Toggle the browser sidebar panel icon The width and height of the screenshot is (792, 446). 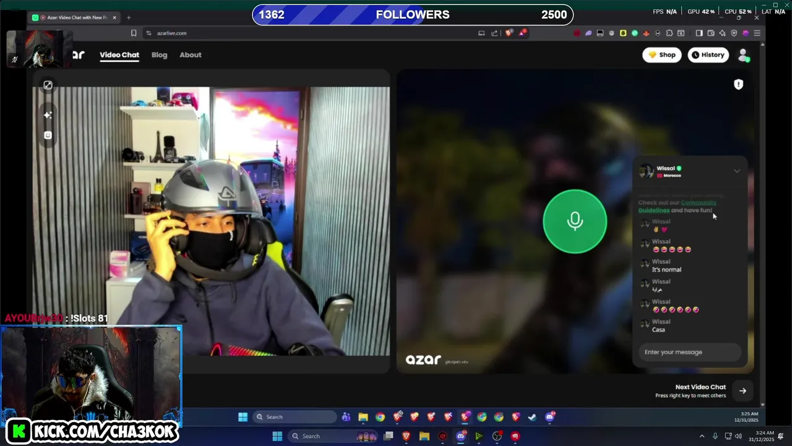(699, 33)
